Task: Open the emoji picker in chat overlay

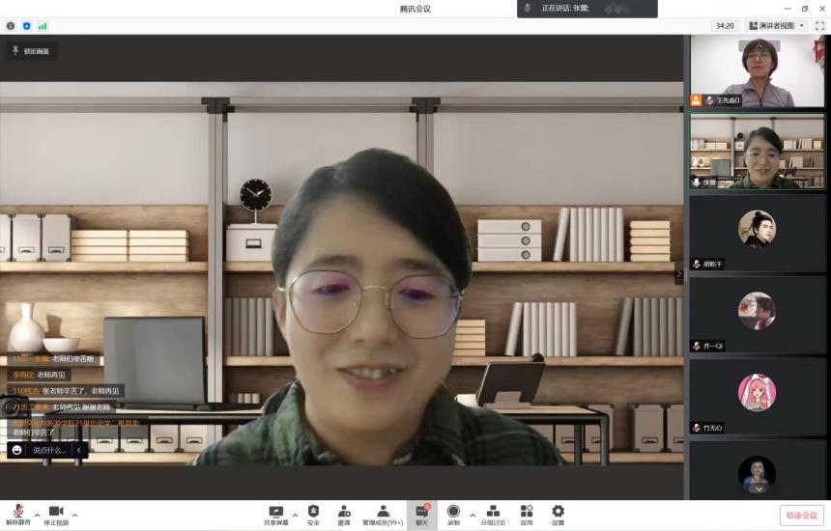Action: [17, 450]
